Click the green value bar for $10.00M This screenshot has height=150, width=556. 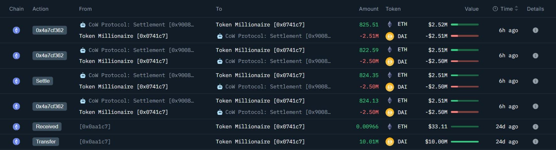click(x=464, y=142)
